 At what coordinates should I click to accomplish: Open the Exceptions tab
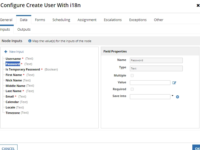(138, 20)
